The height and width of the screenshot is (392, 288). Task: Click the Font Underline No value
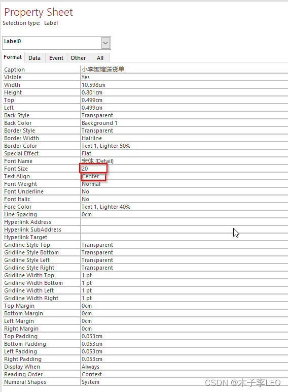point(184,191)
